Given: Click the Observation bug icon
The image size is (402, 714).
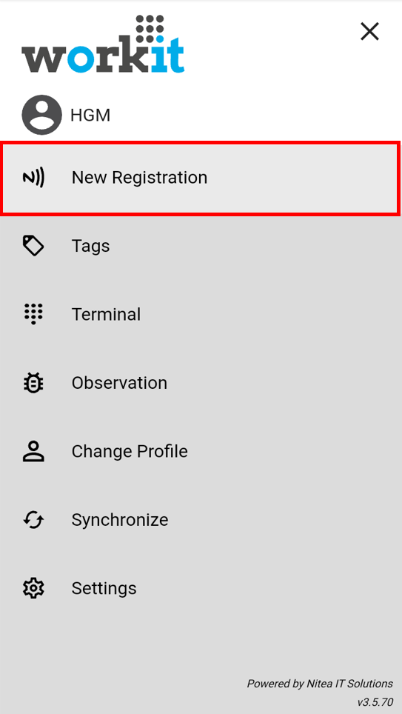Looking at the screenshot, I should [x=33, y=383].
